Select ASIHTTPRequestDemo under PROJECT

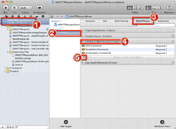[x=67, y=25]
